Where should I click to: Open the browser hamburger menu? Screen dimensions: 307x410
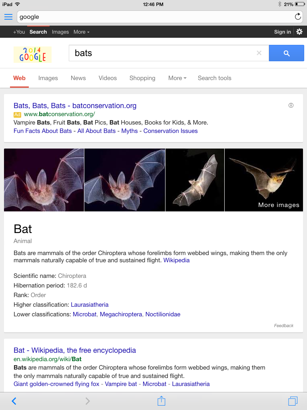8,16
